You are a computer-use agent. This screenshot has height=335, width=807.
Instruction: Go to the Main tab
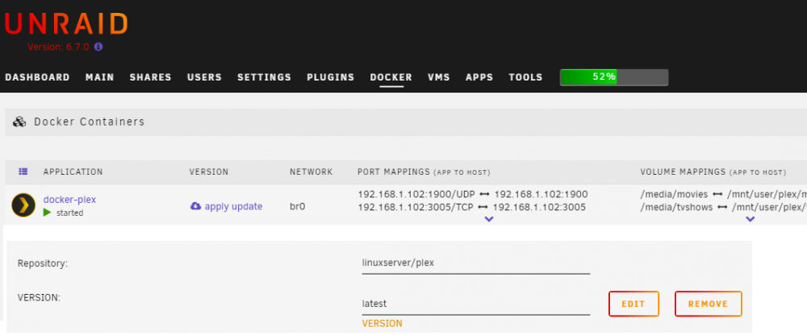tap(100, 77)
